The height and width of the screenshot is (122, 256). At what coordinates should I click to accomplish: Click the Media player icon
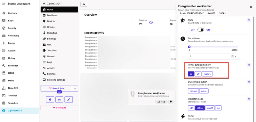tap(4, 81)
